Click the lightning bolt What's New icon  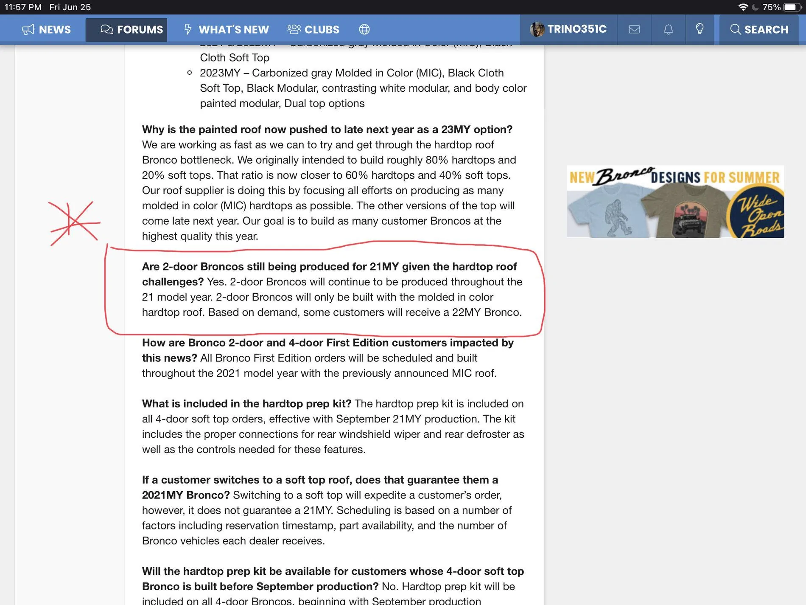(x=188, y=29)
